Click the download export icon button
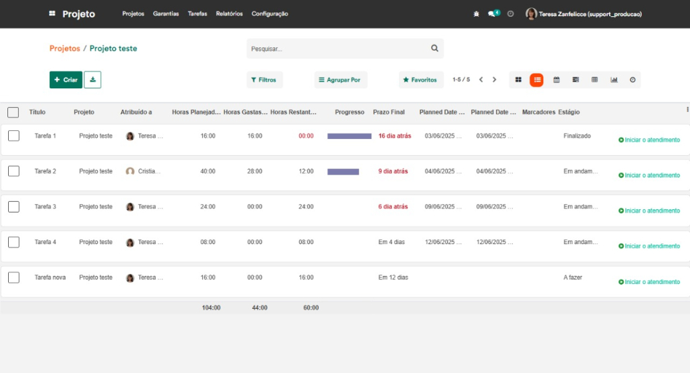Screen dimensions: 690x373 pos(92,80)
